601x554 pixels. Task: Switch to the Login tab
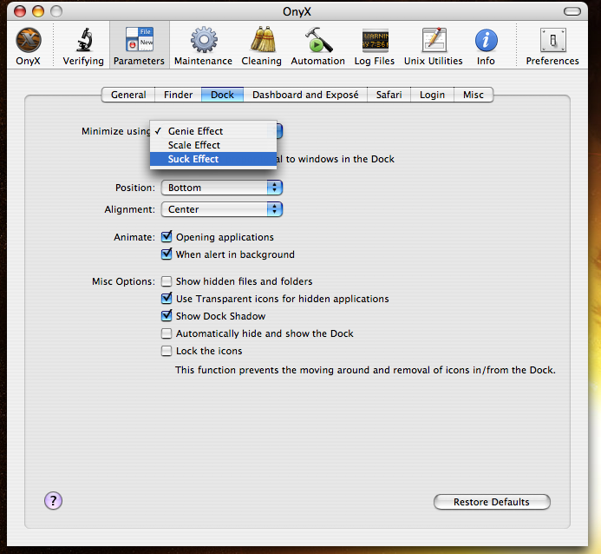(x=433, y=95)
